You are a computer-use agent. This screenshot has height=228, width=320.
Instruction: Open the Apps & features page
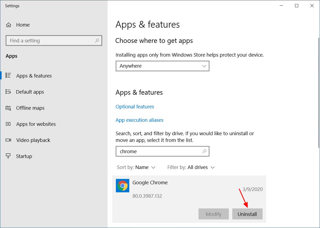[x=34, y=76]
